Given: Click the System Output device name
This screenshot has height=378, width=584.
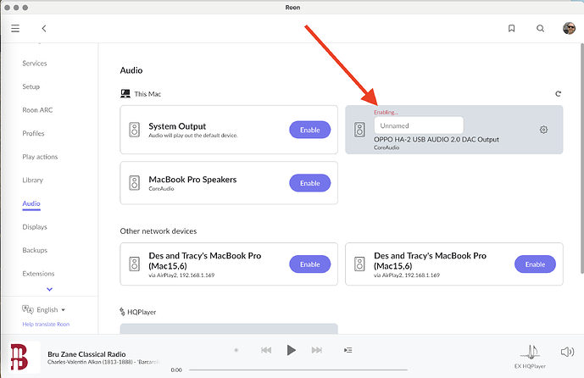Looking at the screenshot, I should click(177, 126).
